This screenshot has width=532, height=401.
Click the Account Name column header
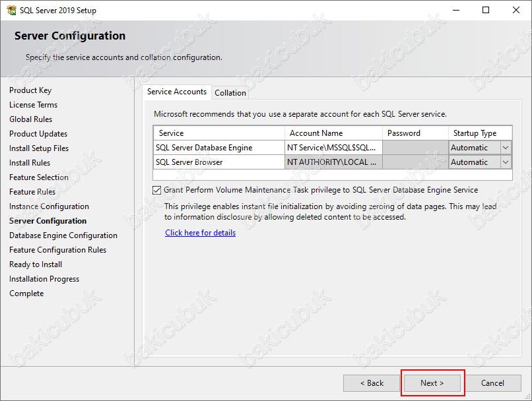click(x=333, y=133)
